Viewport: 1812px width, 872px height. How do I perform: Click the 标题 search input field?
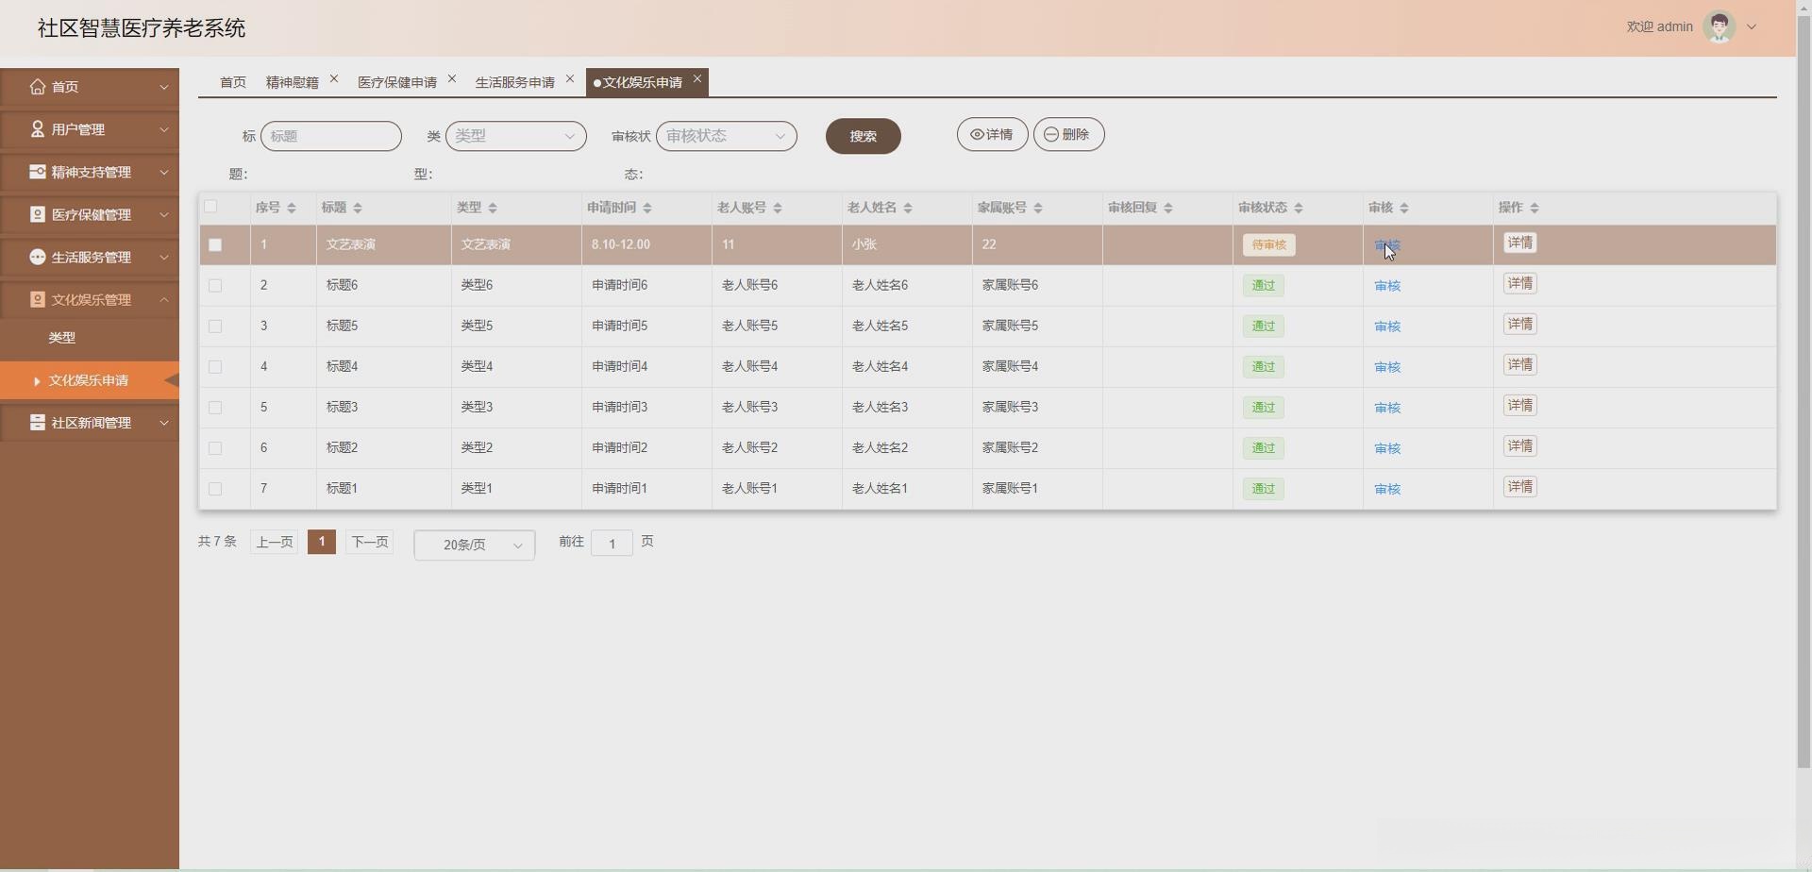(x=331, y=136)
